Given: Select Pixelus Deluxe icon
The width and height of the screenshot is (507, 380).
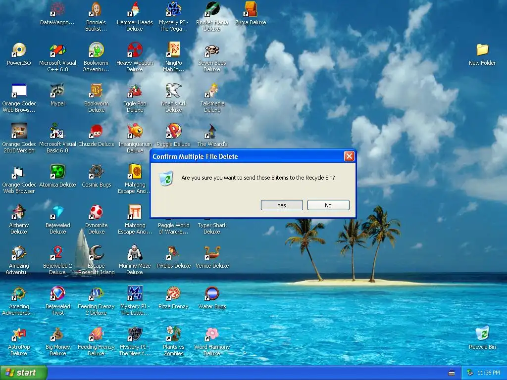Looking at the screenshot, I should pos(174,257).
